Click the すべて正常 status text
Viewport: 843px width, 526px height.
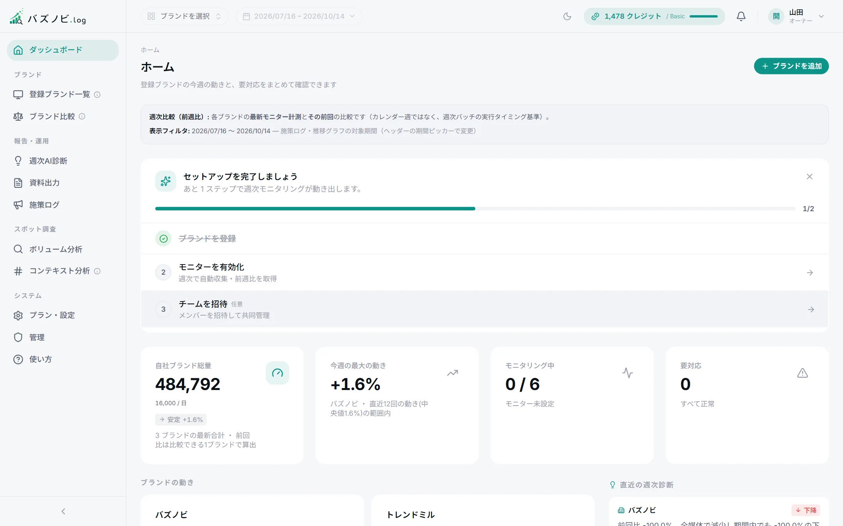pyautogui.click(x=697, y=404)
